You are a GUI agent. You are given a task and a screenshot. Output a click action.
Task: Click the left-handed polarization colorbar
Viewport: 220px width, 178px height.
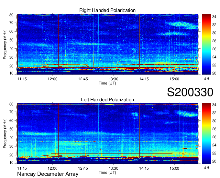click(x=206, y=133)
